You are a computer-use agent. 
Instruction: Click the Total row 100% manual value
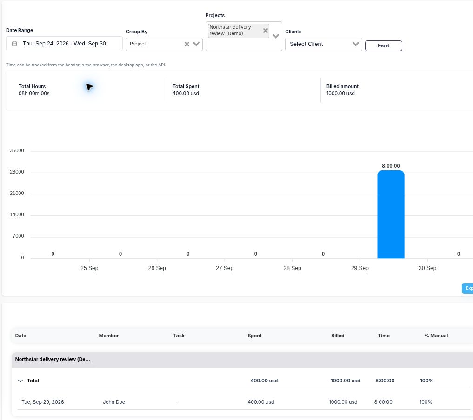(426, 381)
